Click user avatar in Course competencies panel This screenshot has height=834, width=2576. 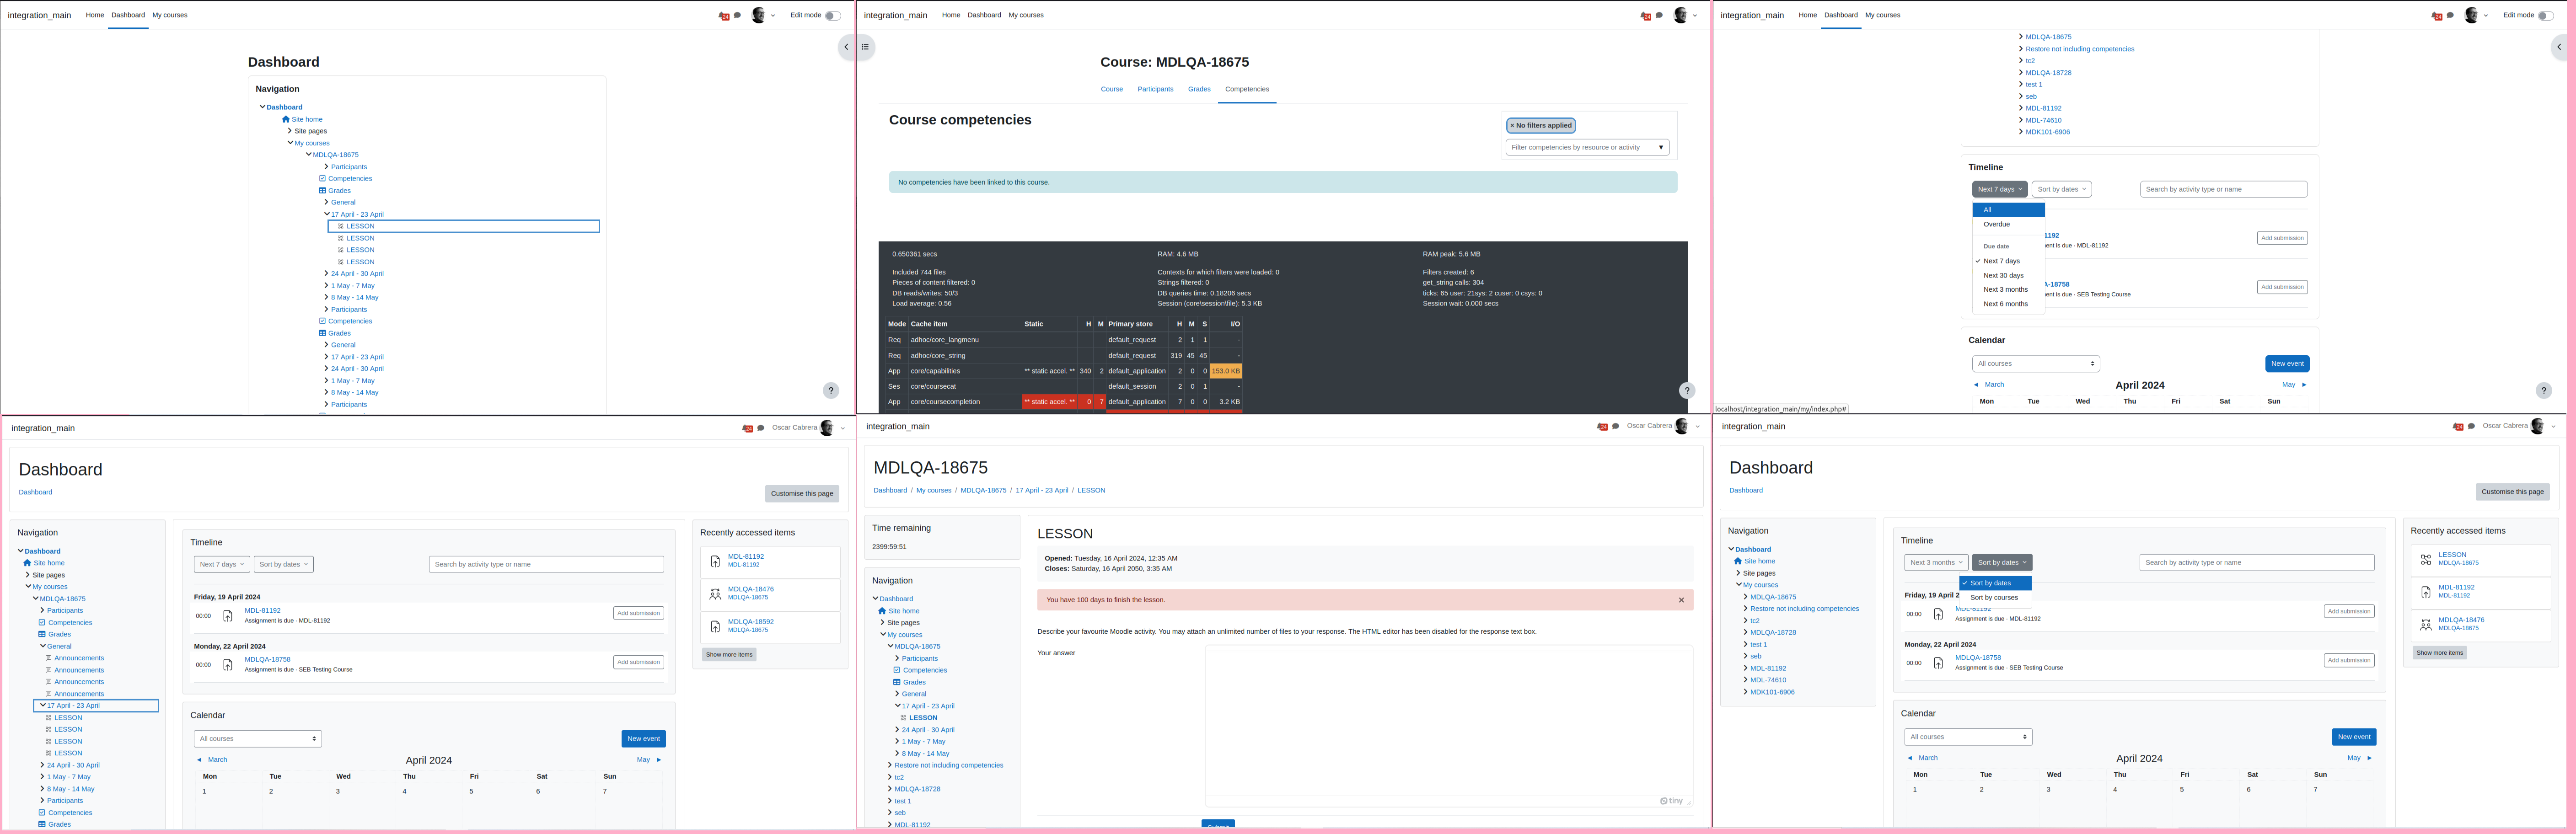pos(1681,15)
